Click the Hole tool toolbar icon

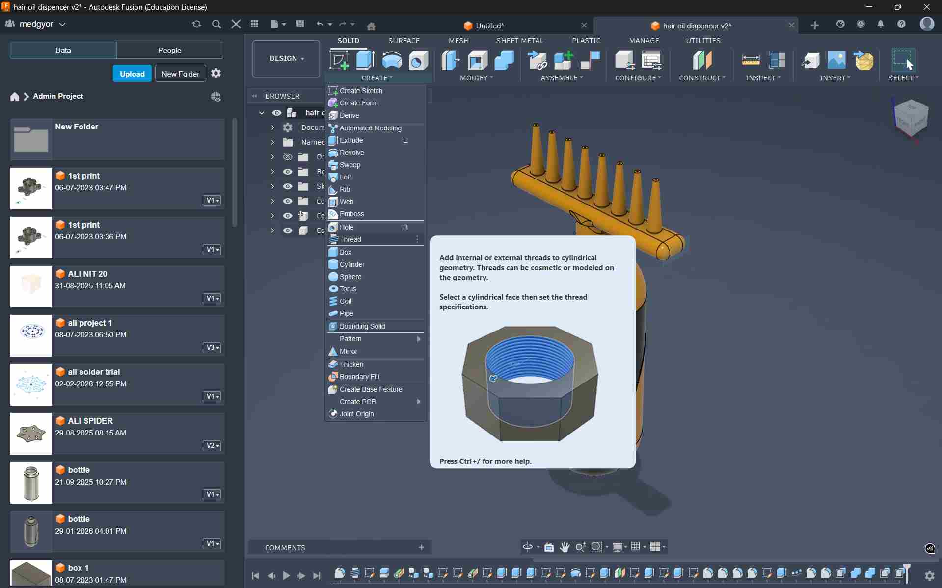pos(418,60)
